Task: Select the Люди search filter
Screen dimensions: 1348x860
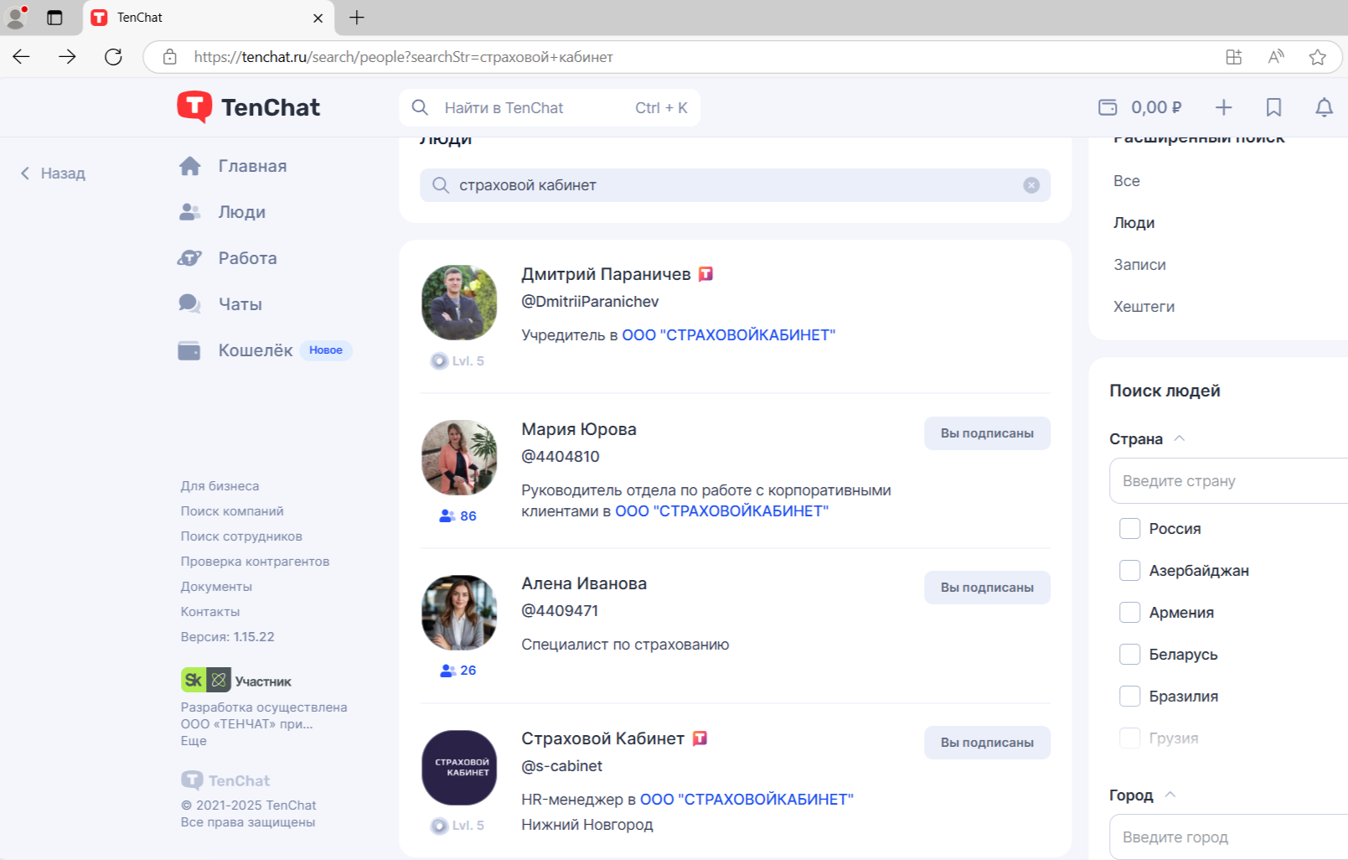Action: click(1134, 223)
